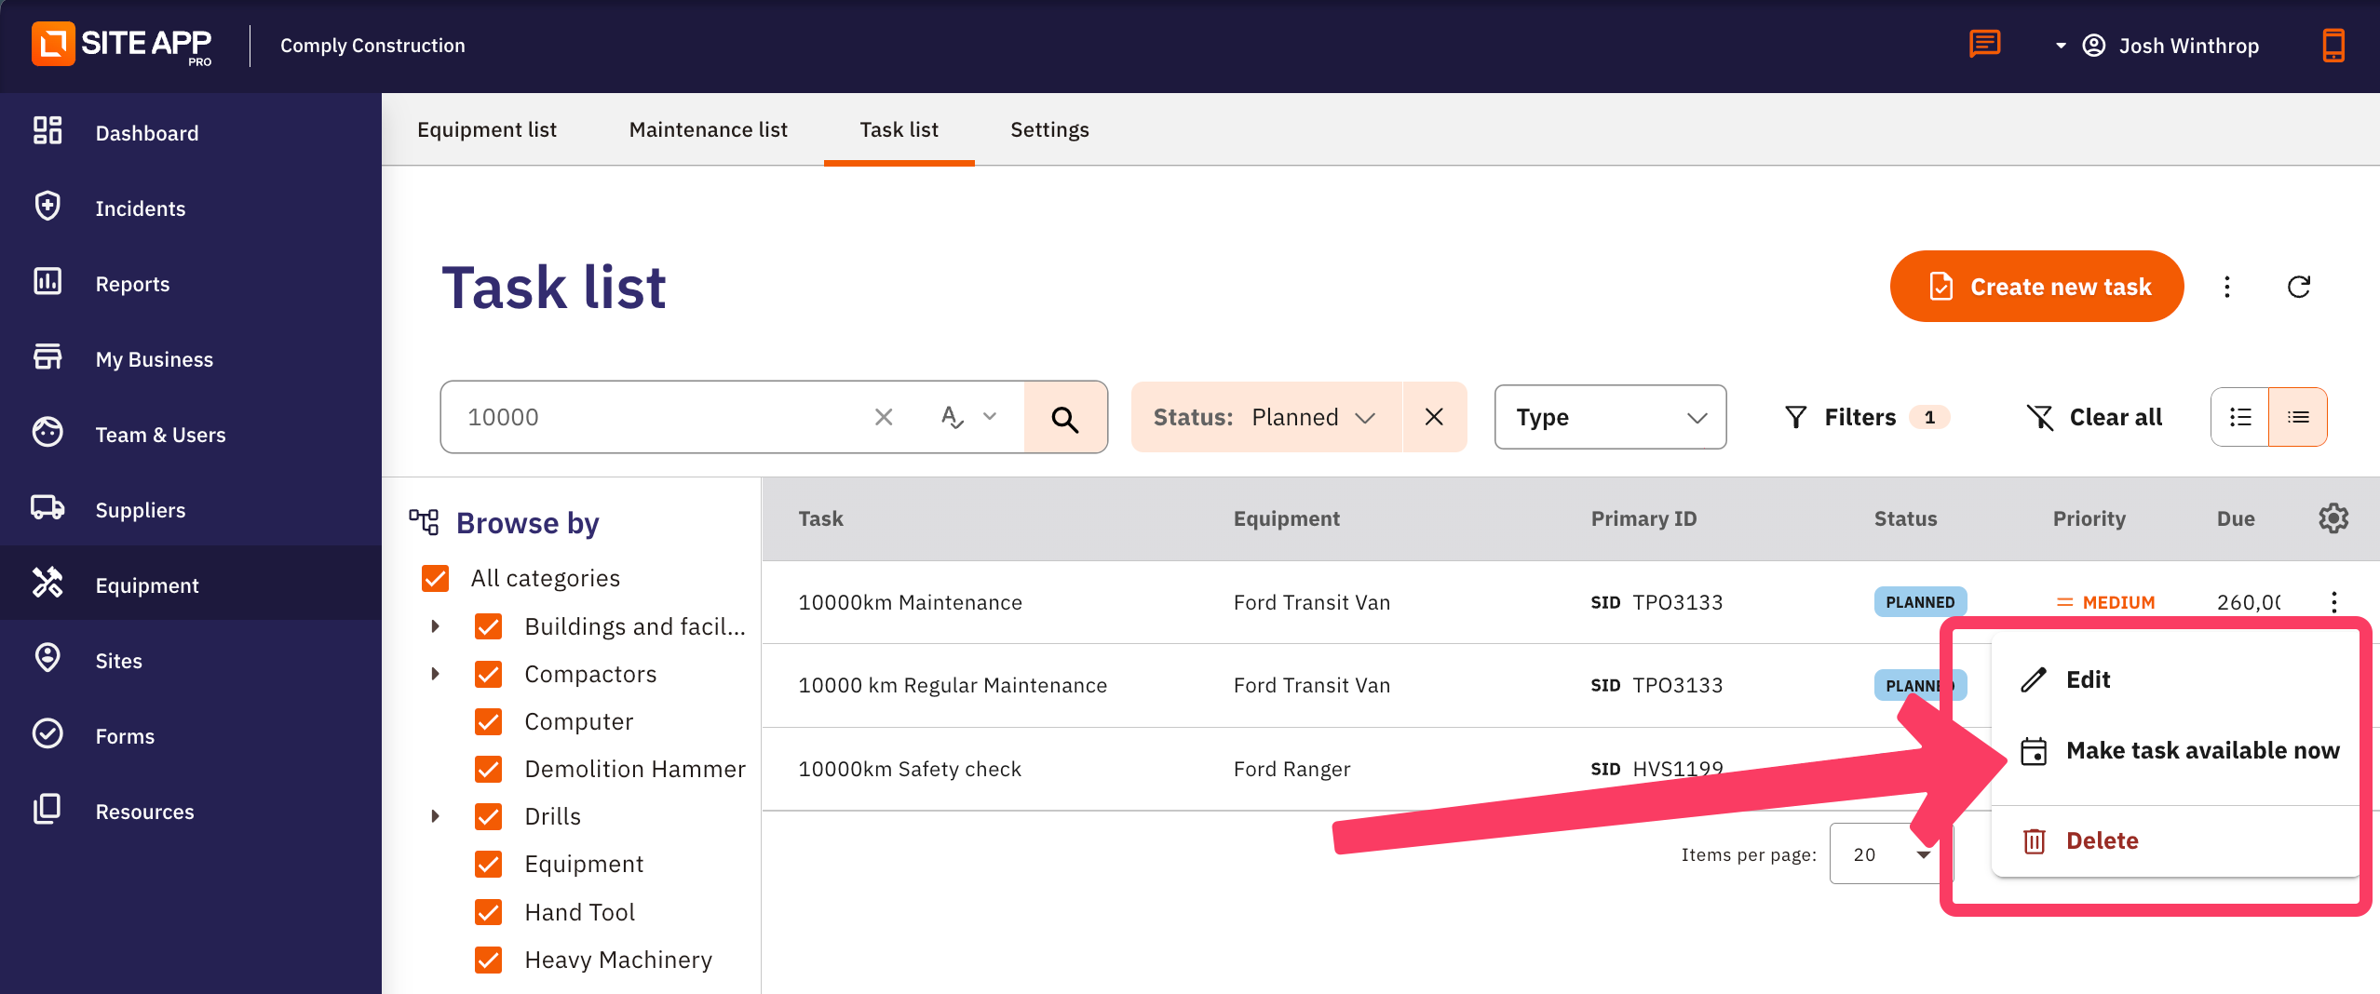Viewport: 2380px width, 994px height.
Task: Sort by the Primary ID column header
Action: click(x=1643, y=518)
